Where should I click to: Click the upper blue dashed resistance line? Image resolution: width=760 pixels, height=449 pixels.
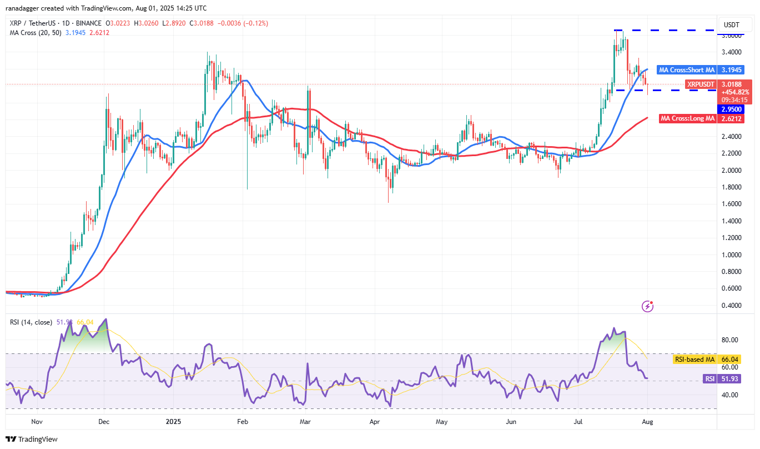[x=666, y=30]
